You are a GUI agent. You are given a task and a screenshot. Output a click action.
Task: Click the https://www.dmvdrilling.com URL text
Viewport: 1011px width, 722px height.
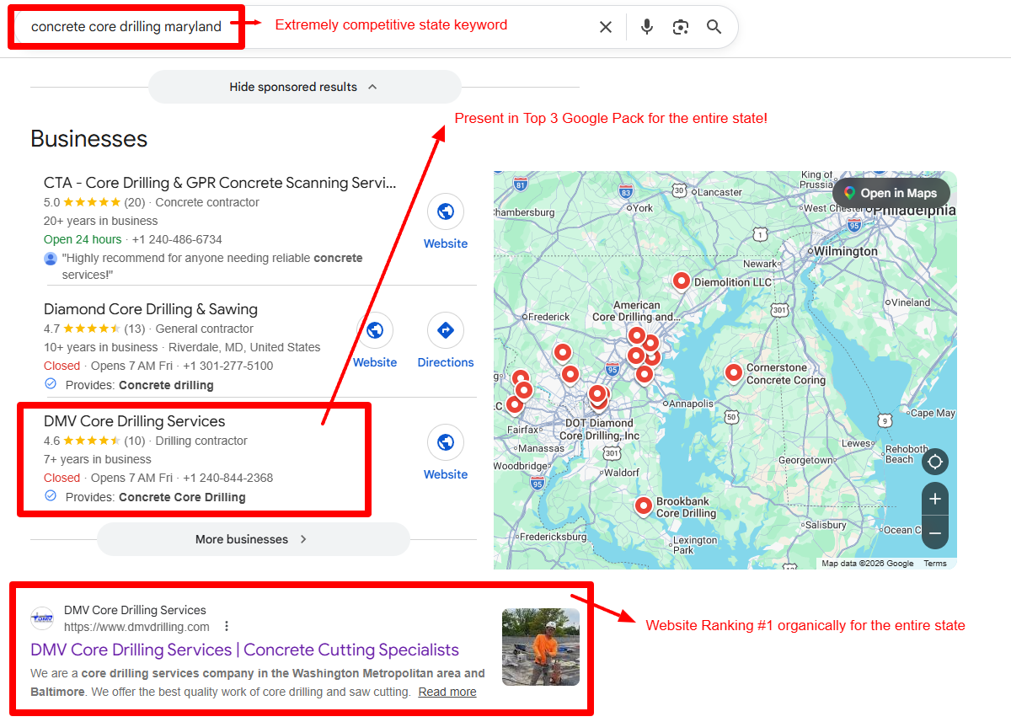point(136,627)
